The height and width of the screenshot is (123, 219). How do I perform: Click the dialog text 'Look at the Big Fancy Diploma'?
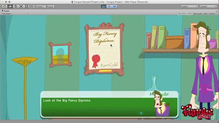point(67,100)
